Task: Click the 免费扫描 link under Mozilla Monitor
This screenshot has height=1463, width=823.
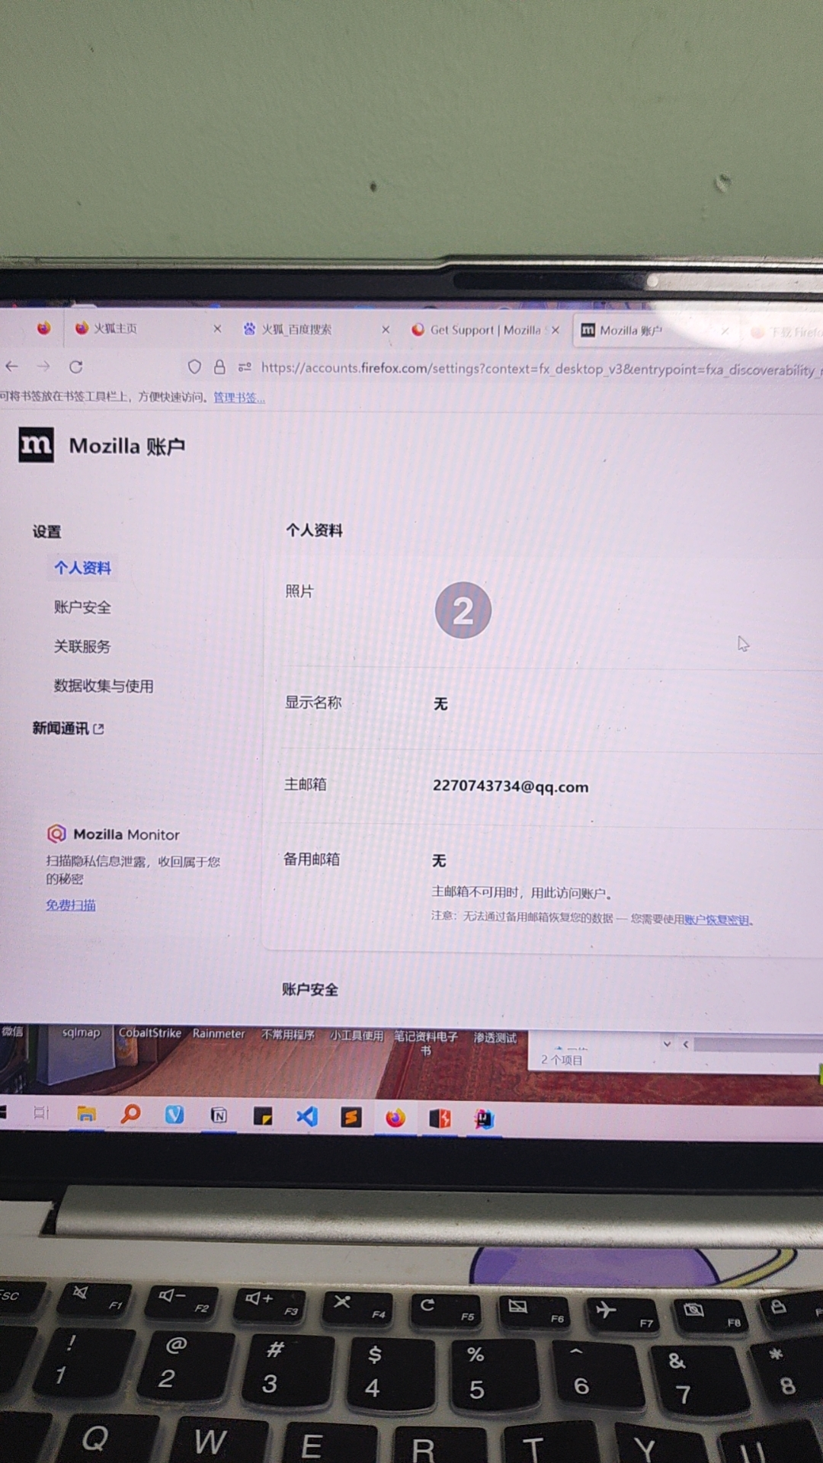Action: click(71, 905)
